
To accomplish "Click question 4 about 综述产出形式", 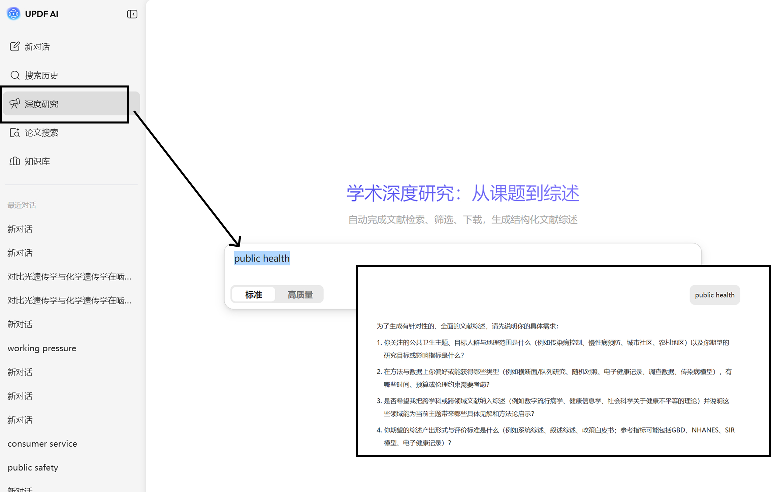I will [x=555, y=436].
